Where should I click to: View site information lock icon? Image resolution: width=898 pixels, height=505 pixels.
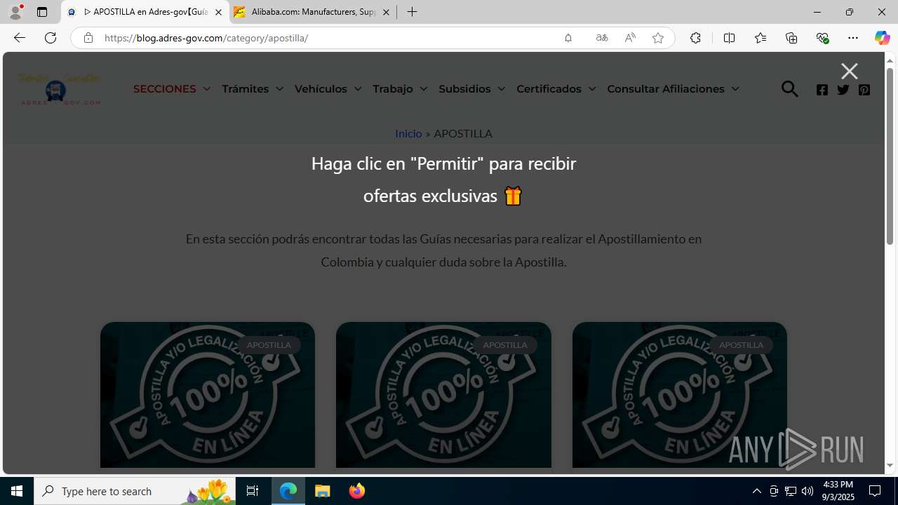[x=88, y=38]
